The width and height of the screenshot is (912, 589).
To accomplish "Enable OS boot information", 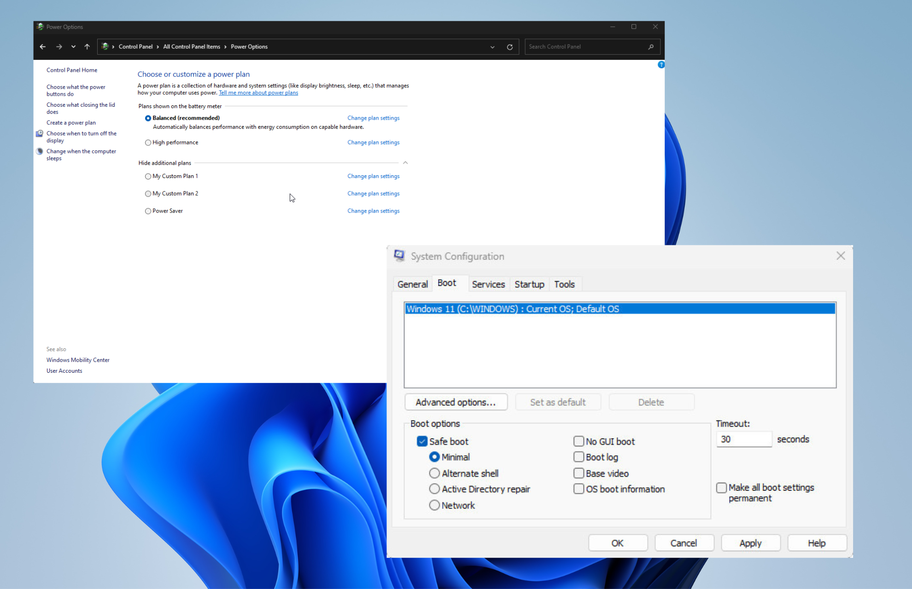I will 579,489.
